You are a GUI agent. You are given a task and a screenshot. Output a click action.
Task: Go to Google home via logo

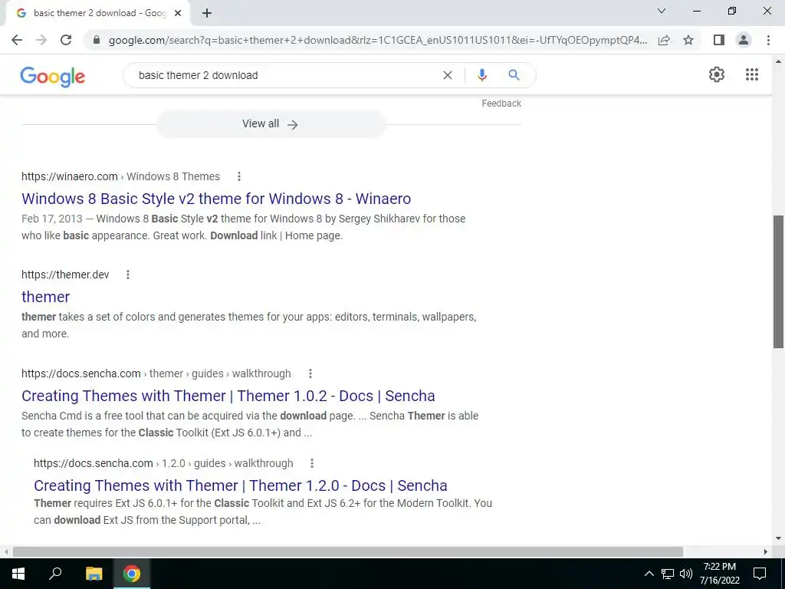(53, 76)
